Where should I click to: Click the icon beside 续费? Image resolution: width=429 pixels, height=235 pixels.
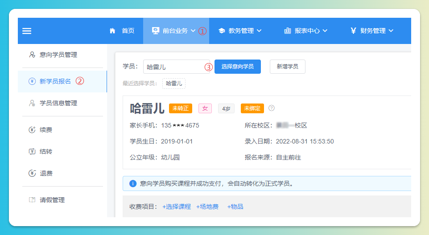[32, 130]
